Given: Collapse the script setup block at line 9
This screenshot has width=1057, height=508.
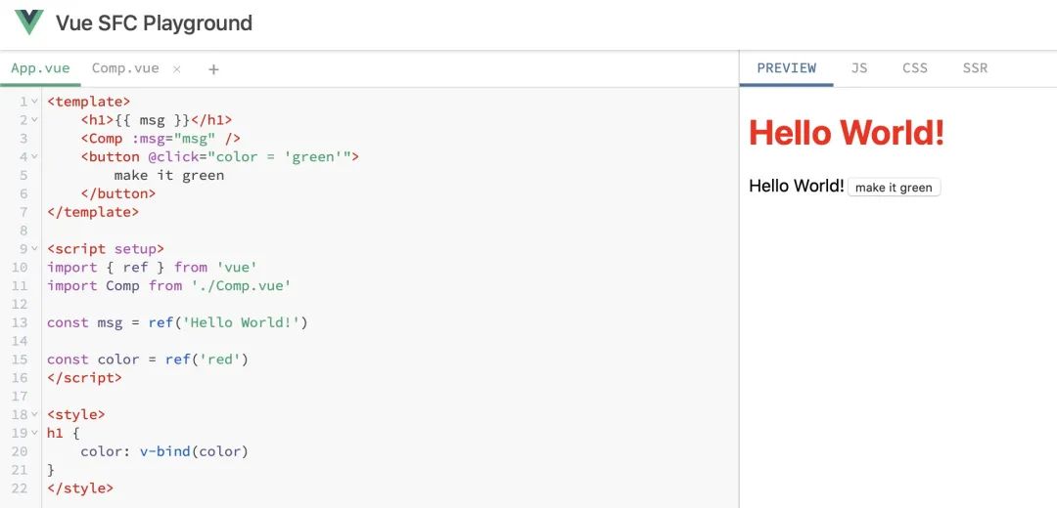Looking at the screenshot, I should pos(33,249).
